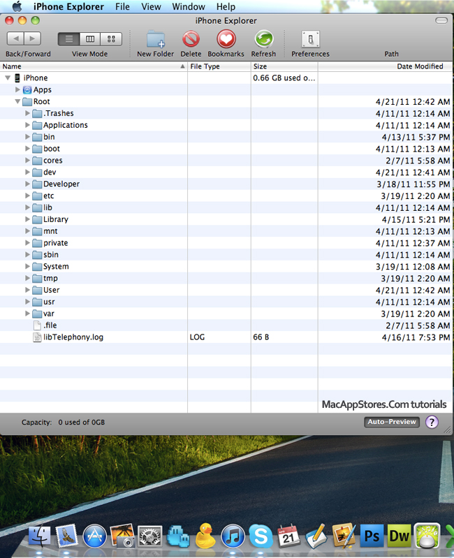Launch Dreamweaver from the Dock
Viewport: 454px width, 558px height.
(x=400, y=536)
